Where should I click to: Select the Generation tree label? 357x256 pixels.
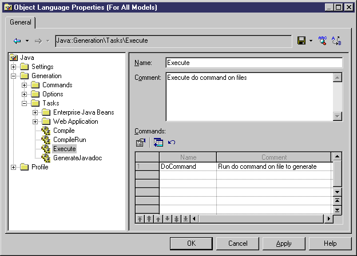click(46, 76)
